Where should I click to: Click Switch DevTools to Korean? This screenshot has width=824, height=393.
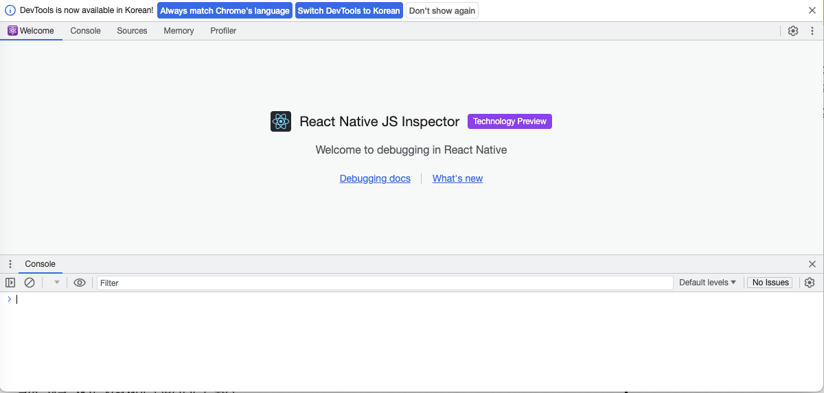pyautogui.click(x=349, y=10)
